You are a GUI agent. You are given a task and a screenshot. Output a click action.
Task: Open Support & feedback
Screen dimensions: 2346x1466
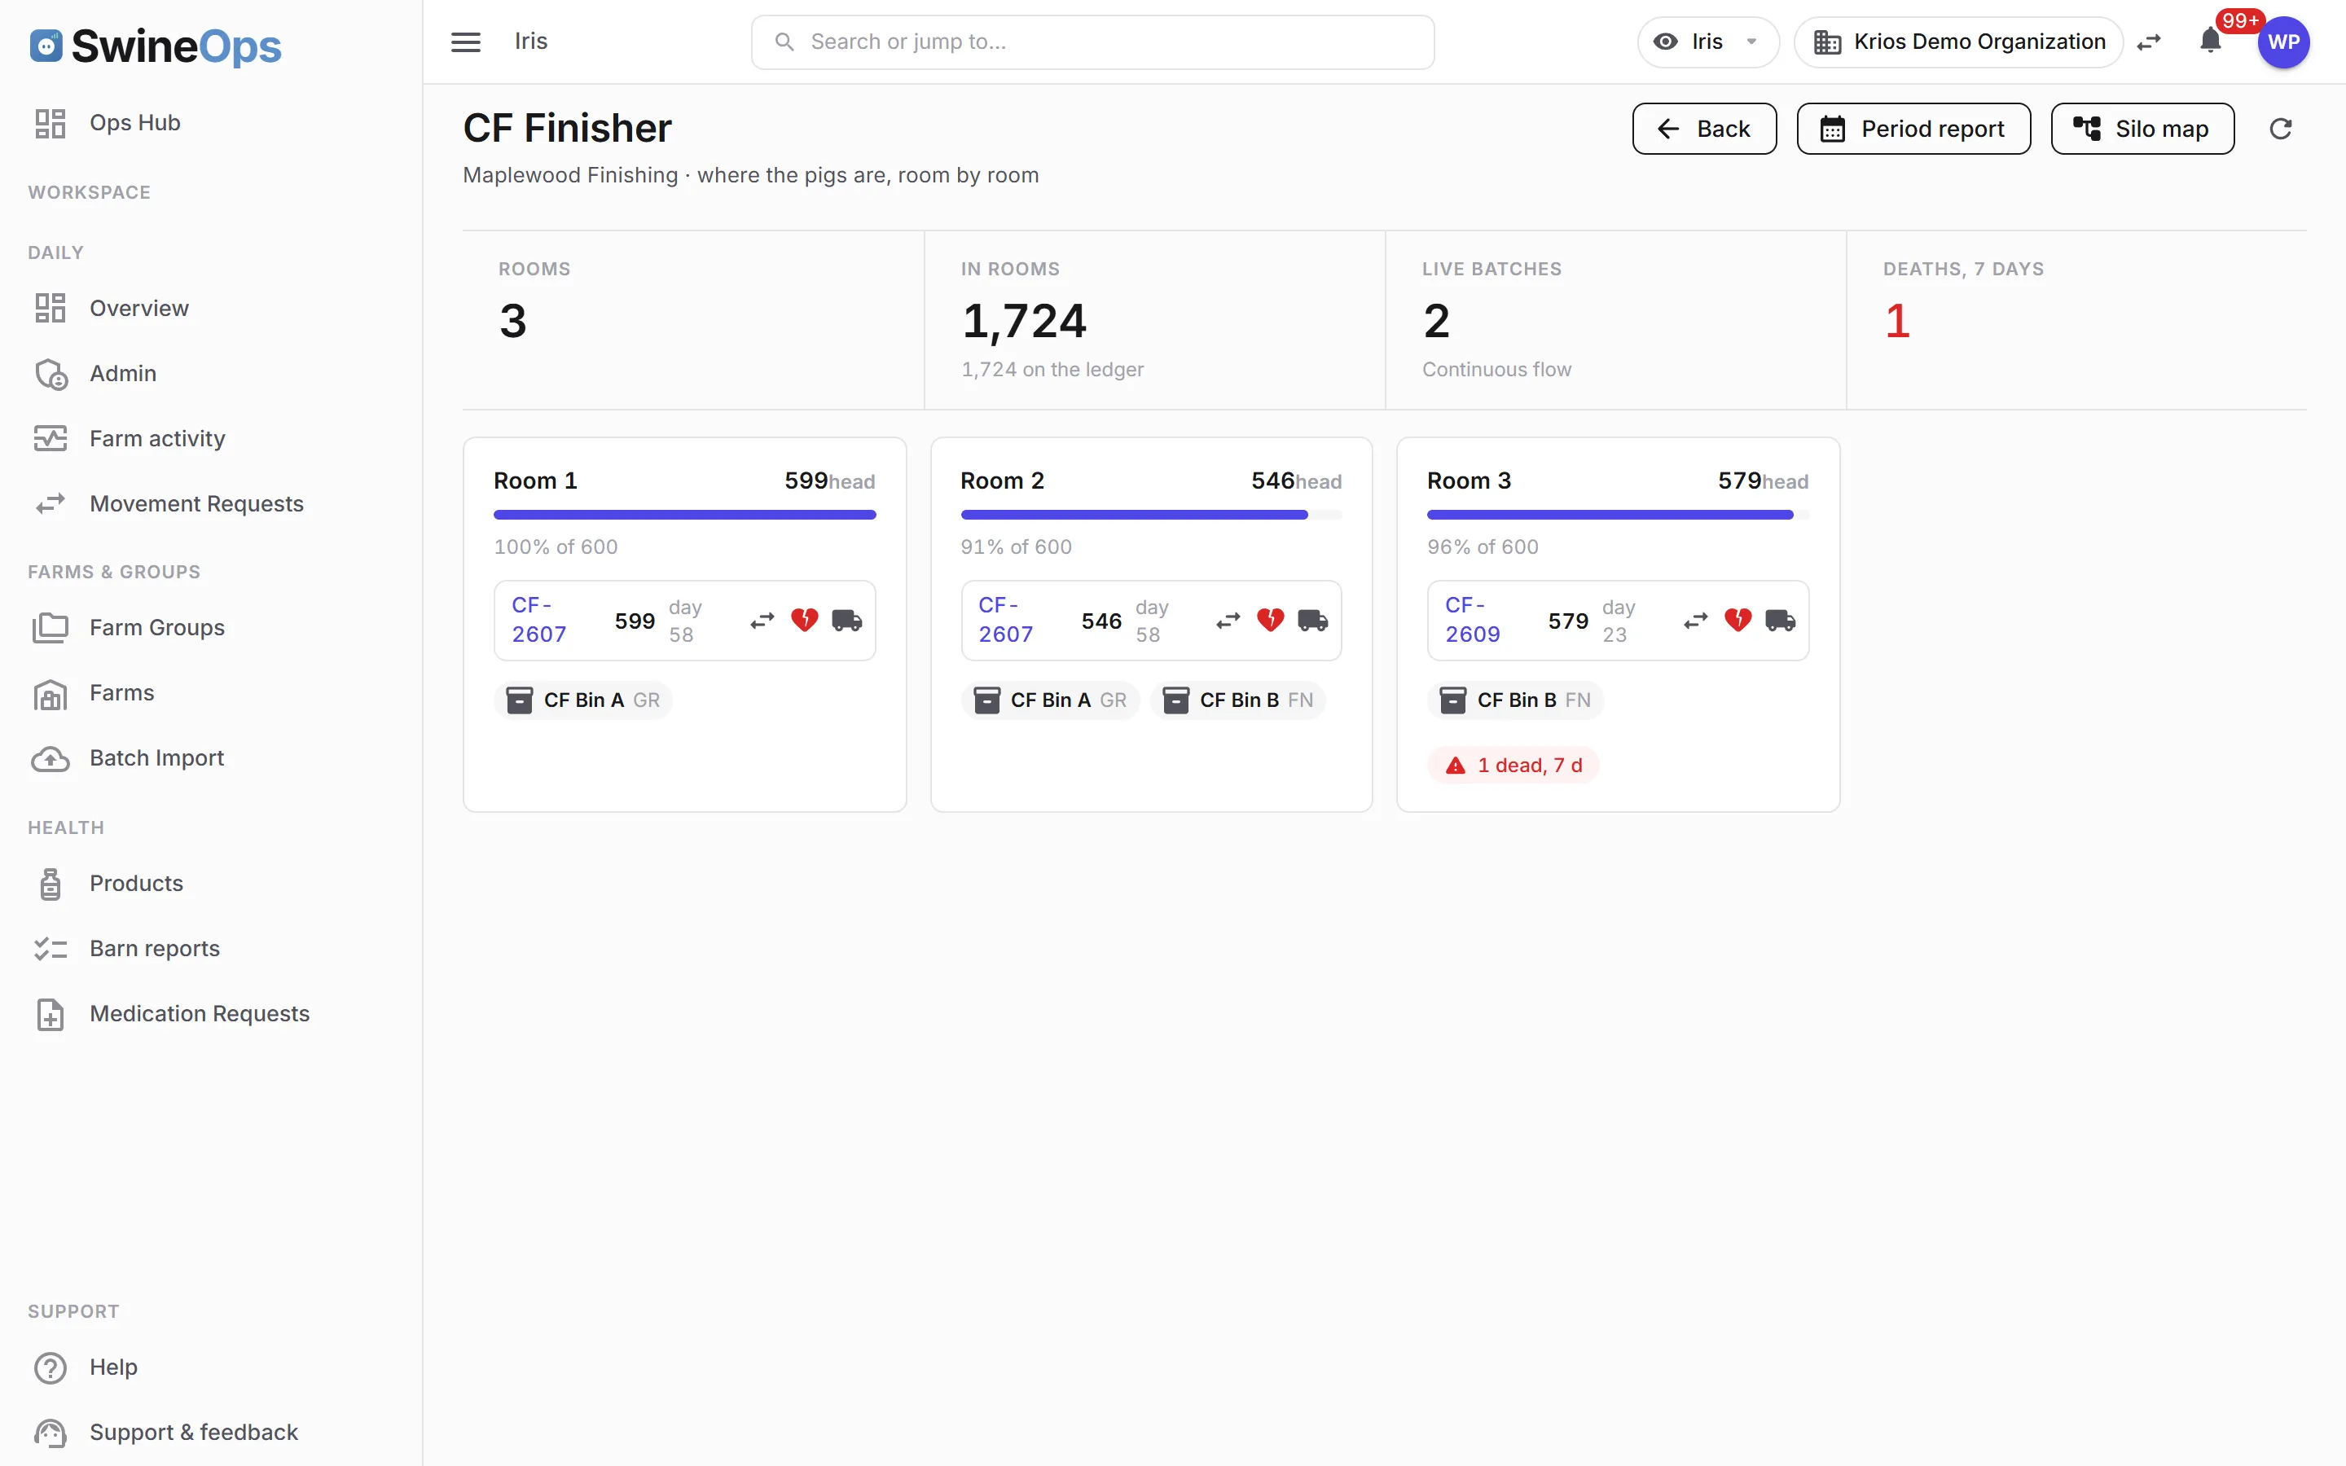point(210,1432)
